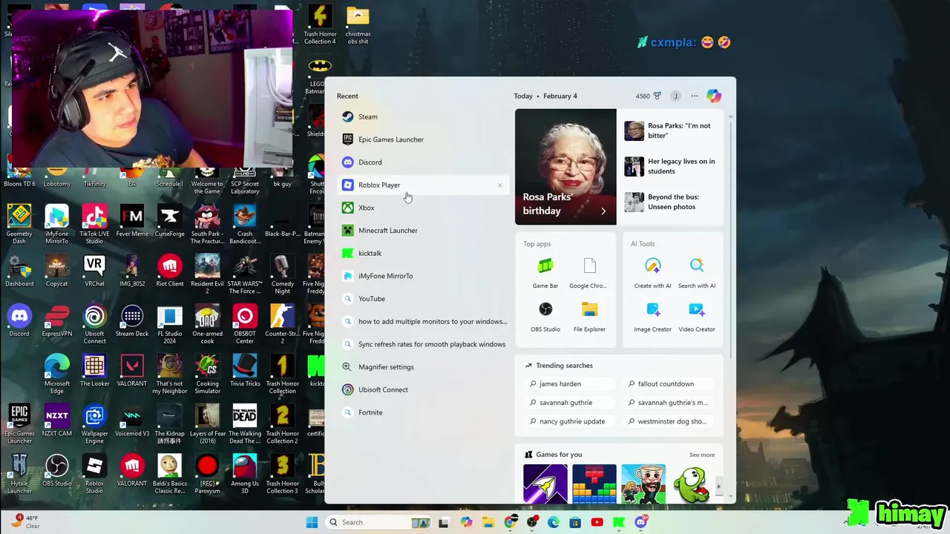Click Create with AI tool
This screenshot has width=950, height=534.
[x=653, y=273]
